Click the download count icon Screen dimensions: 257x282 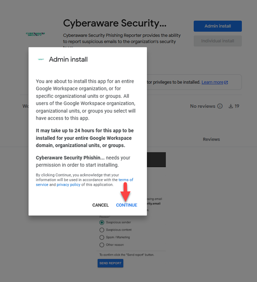coord(231,106)
